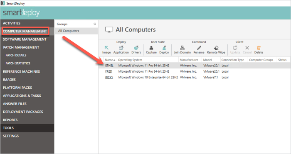
Task: Go to Images section
Action: click(9, 80)
